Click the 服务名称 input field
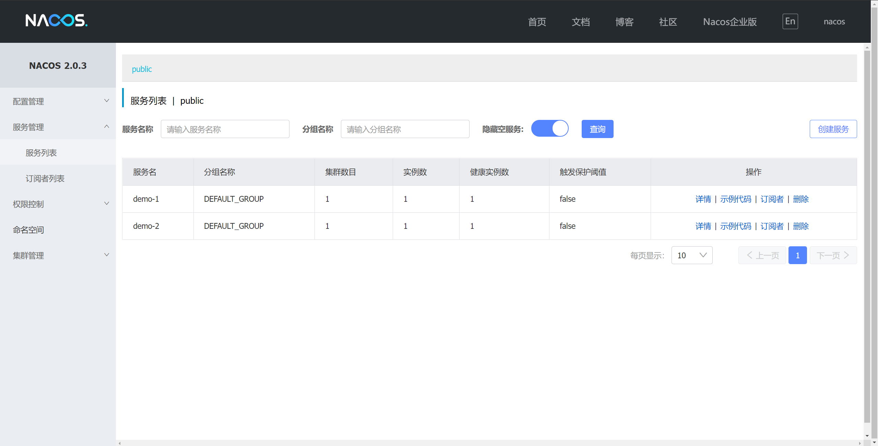The image size is (878, 446). click(225, 129)
